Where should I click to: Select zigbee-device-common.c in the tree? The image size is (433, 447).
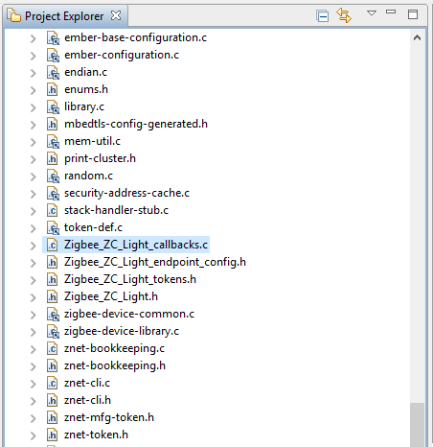129,314
